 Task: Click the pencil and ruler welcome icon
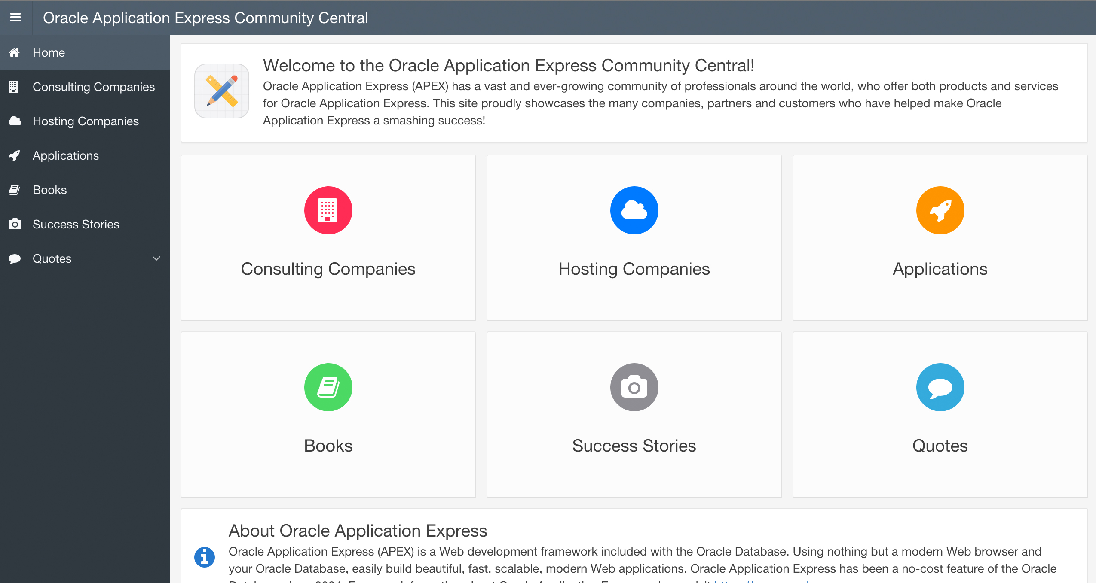coord(222,91)
